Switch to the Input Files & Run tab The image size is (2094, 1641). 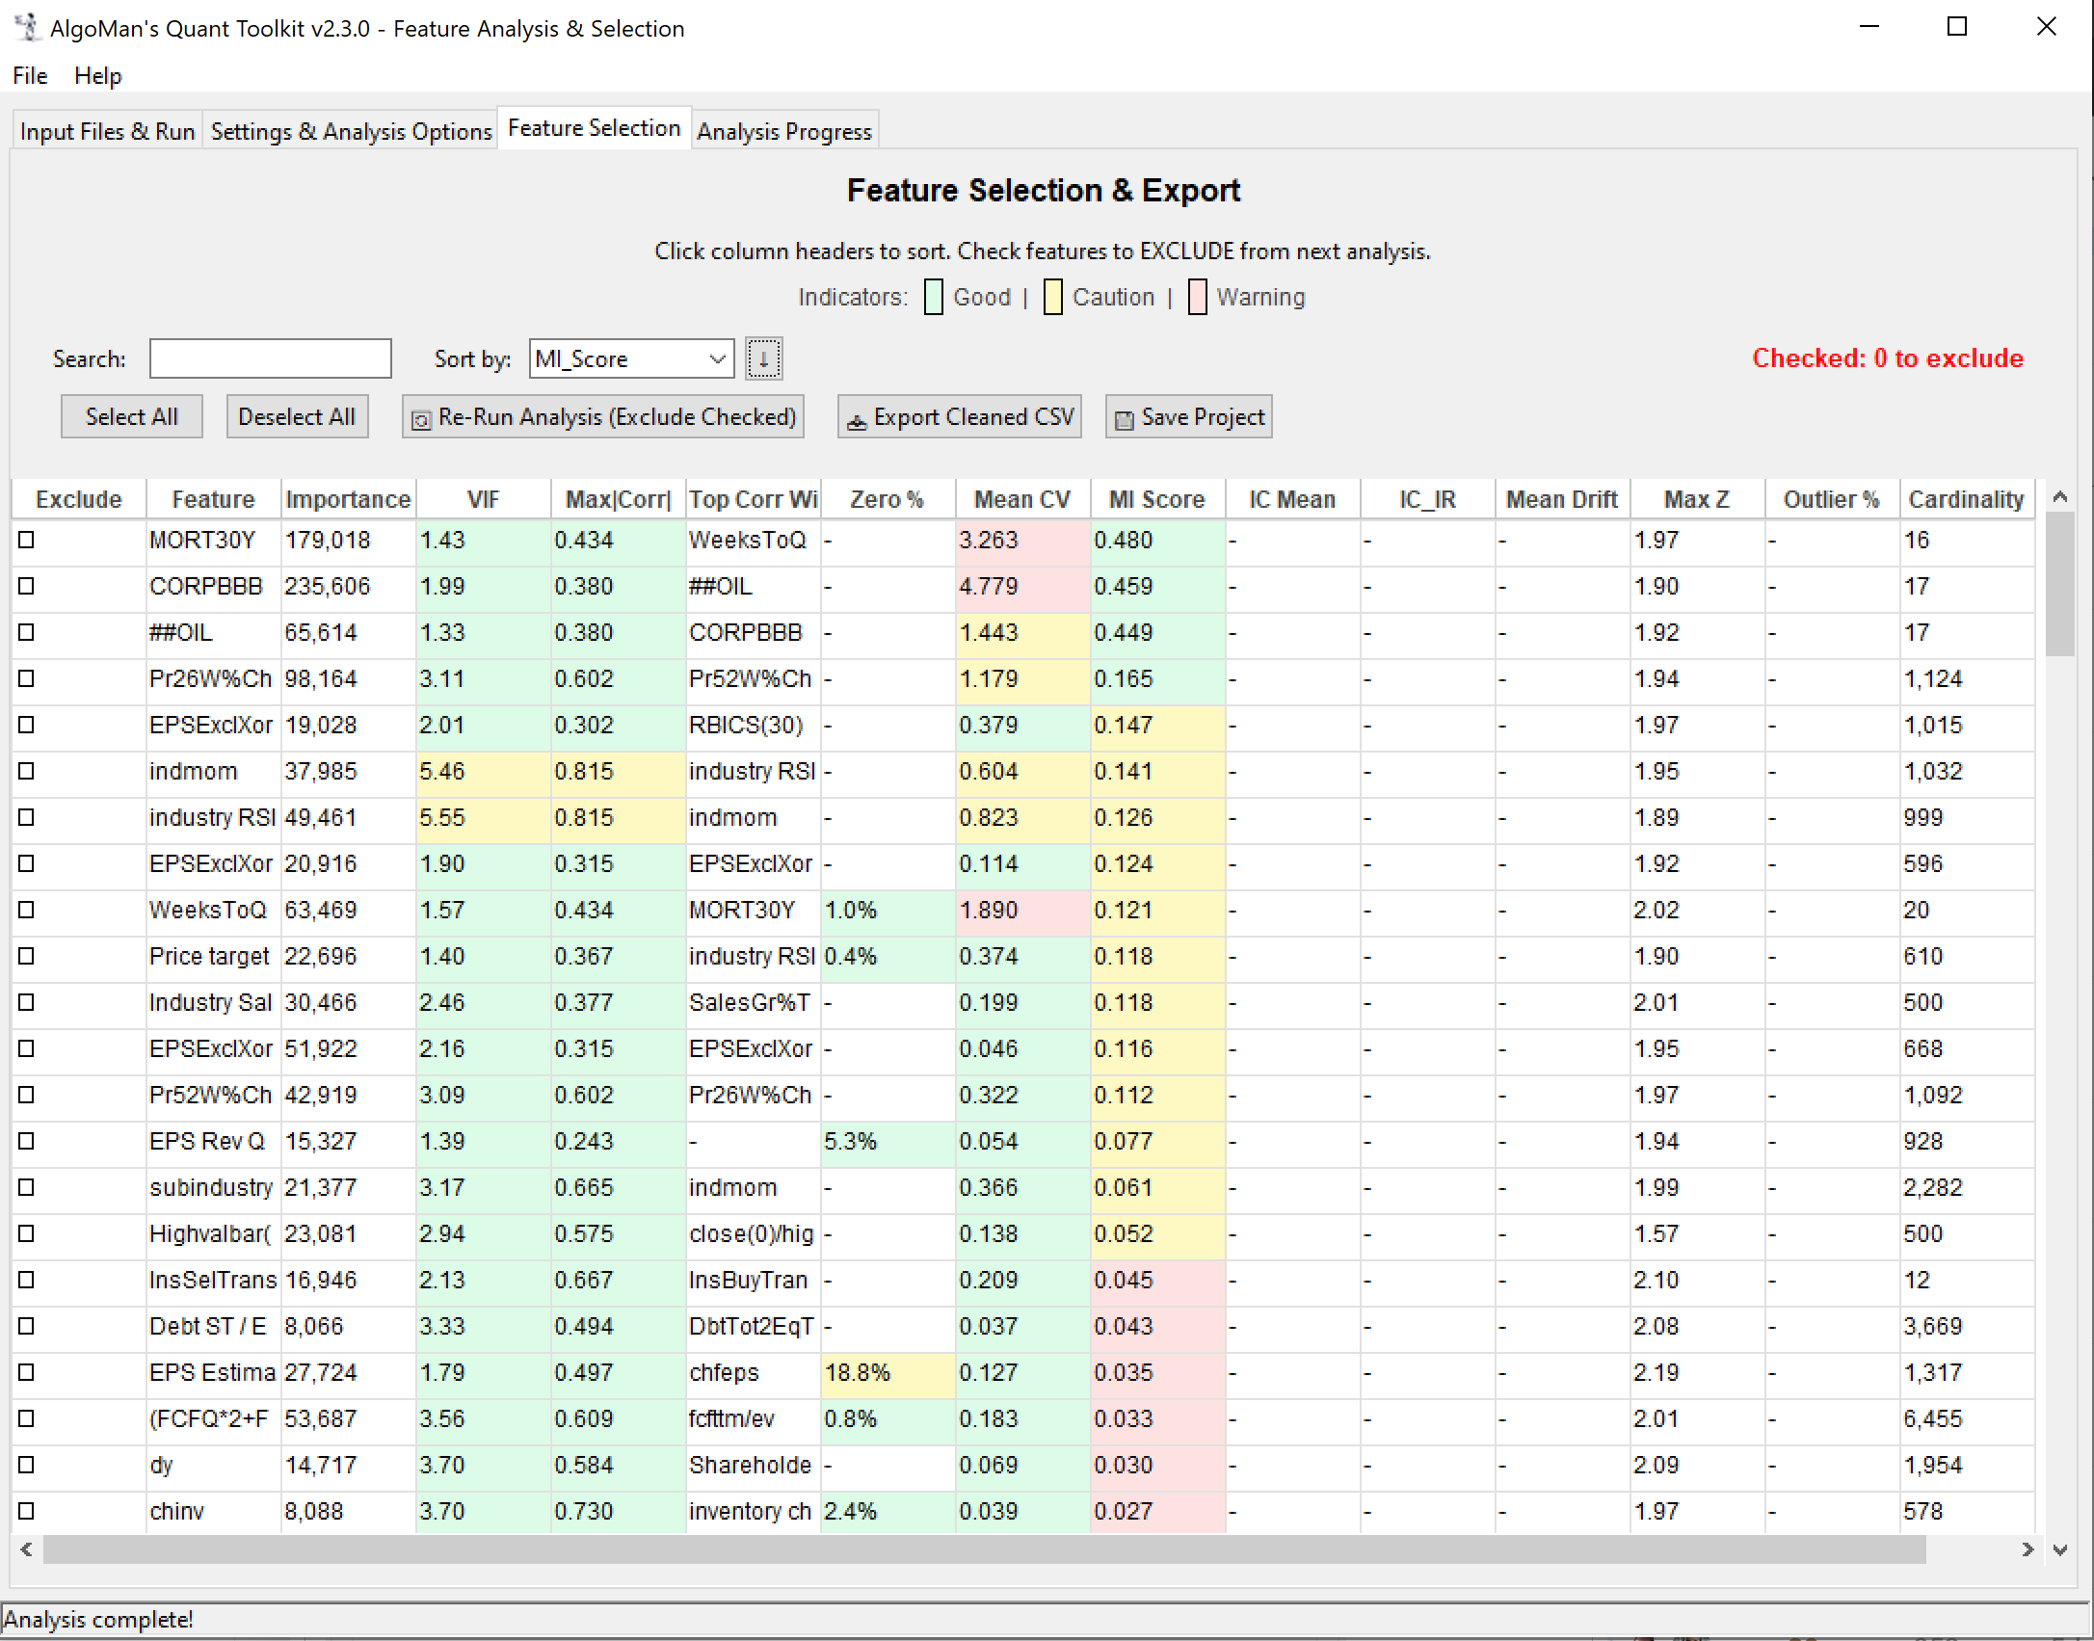106,131
